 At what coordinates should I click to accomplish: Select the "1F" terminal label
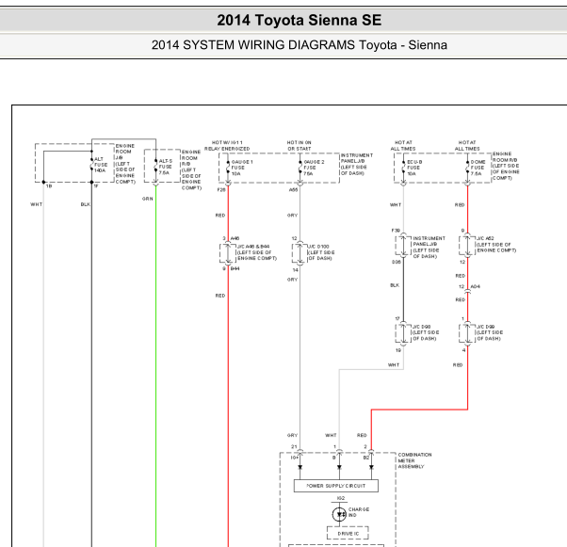[x=95, y=186]
